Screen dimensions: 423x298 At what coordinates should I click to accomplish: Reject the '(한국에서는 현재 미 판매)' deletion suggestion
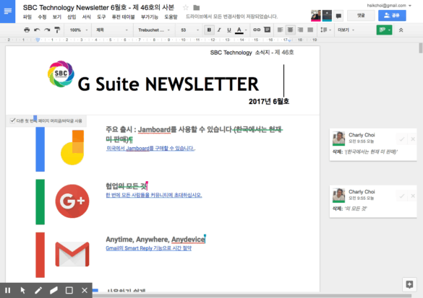coord(413,139)
